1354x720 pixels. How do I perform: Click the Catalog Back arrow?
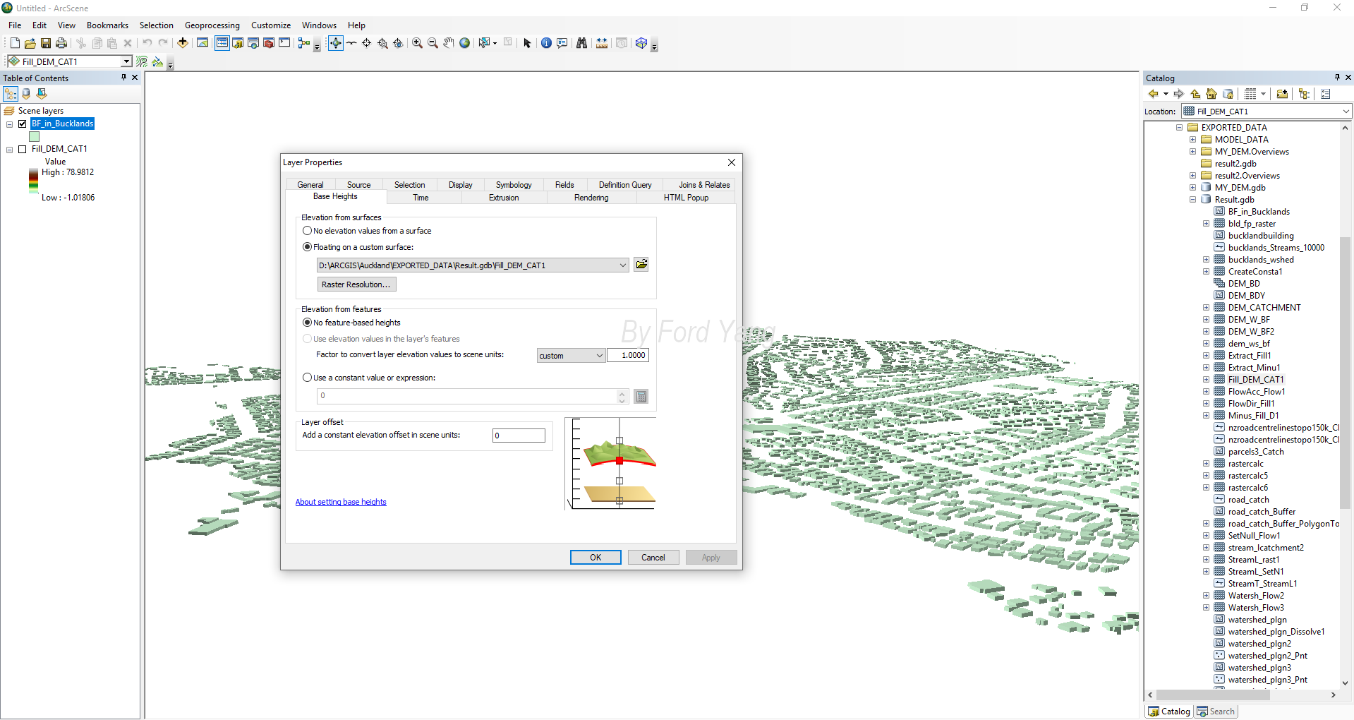point(1153,94)
